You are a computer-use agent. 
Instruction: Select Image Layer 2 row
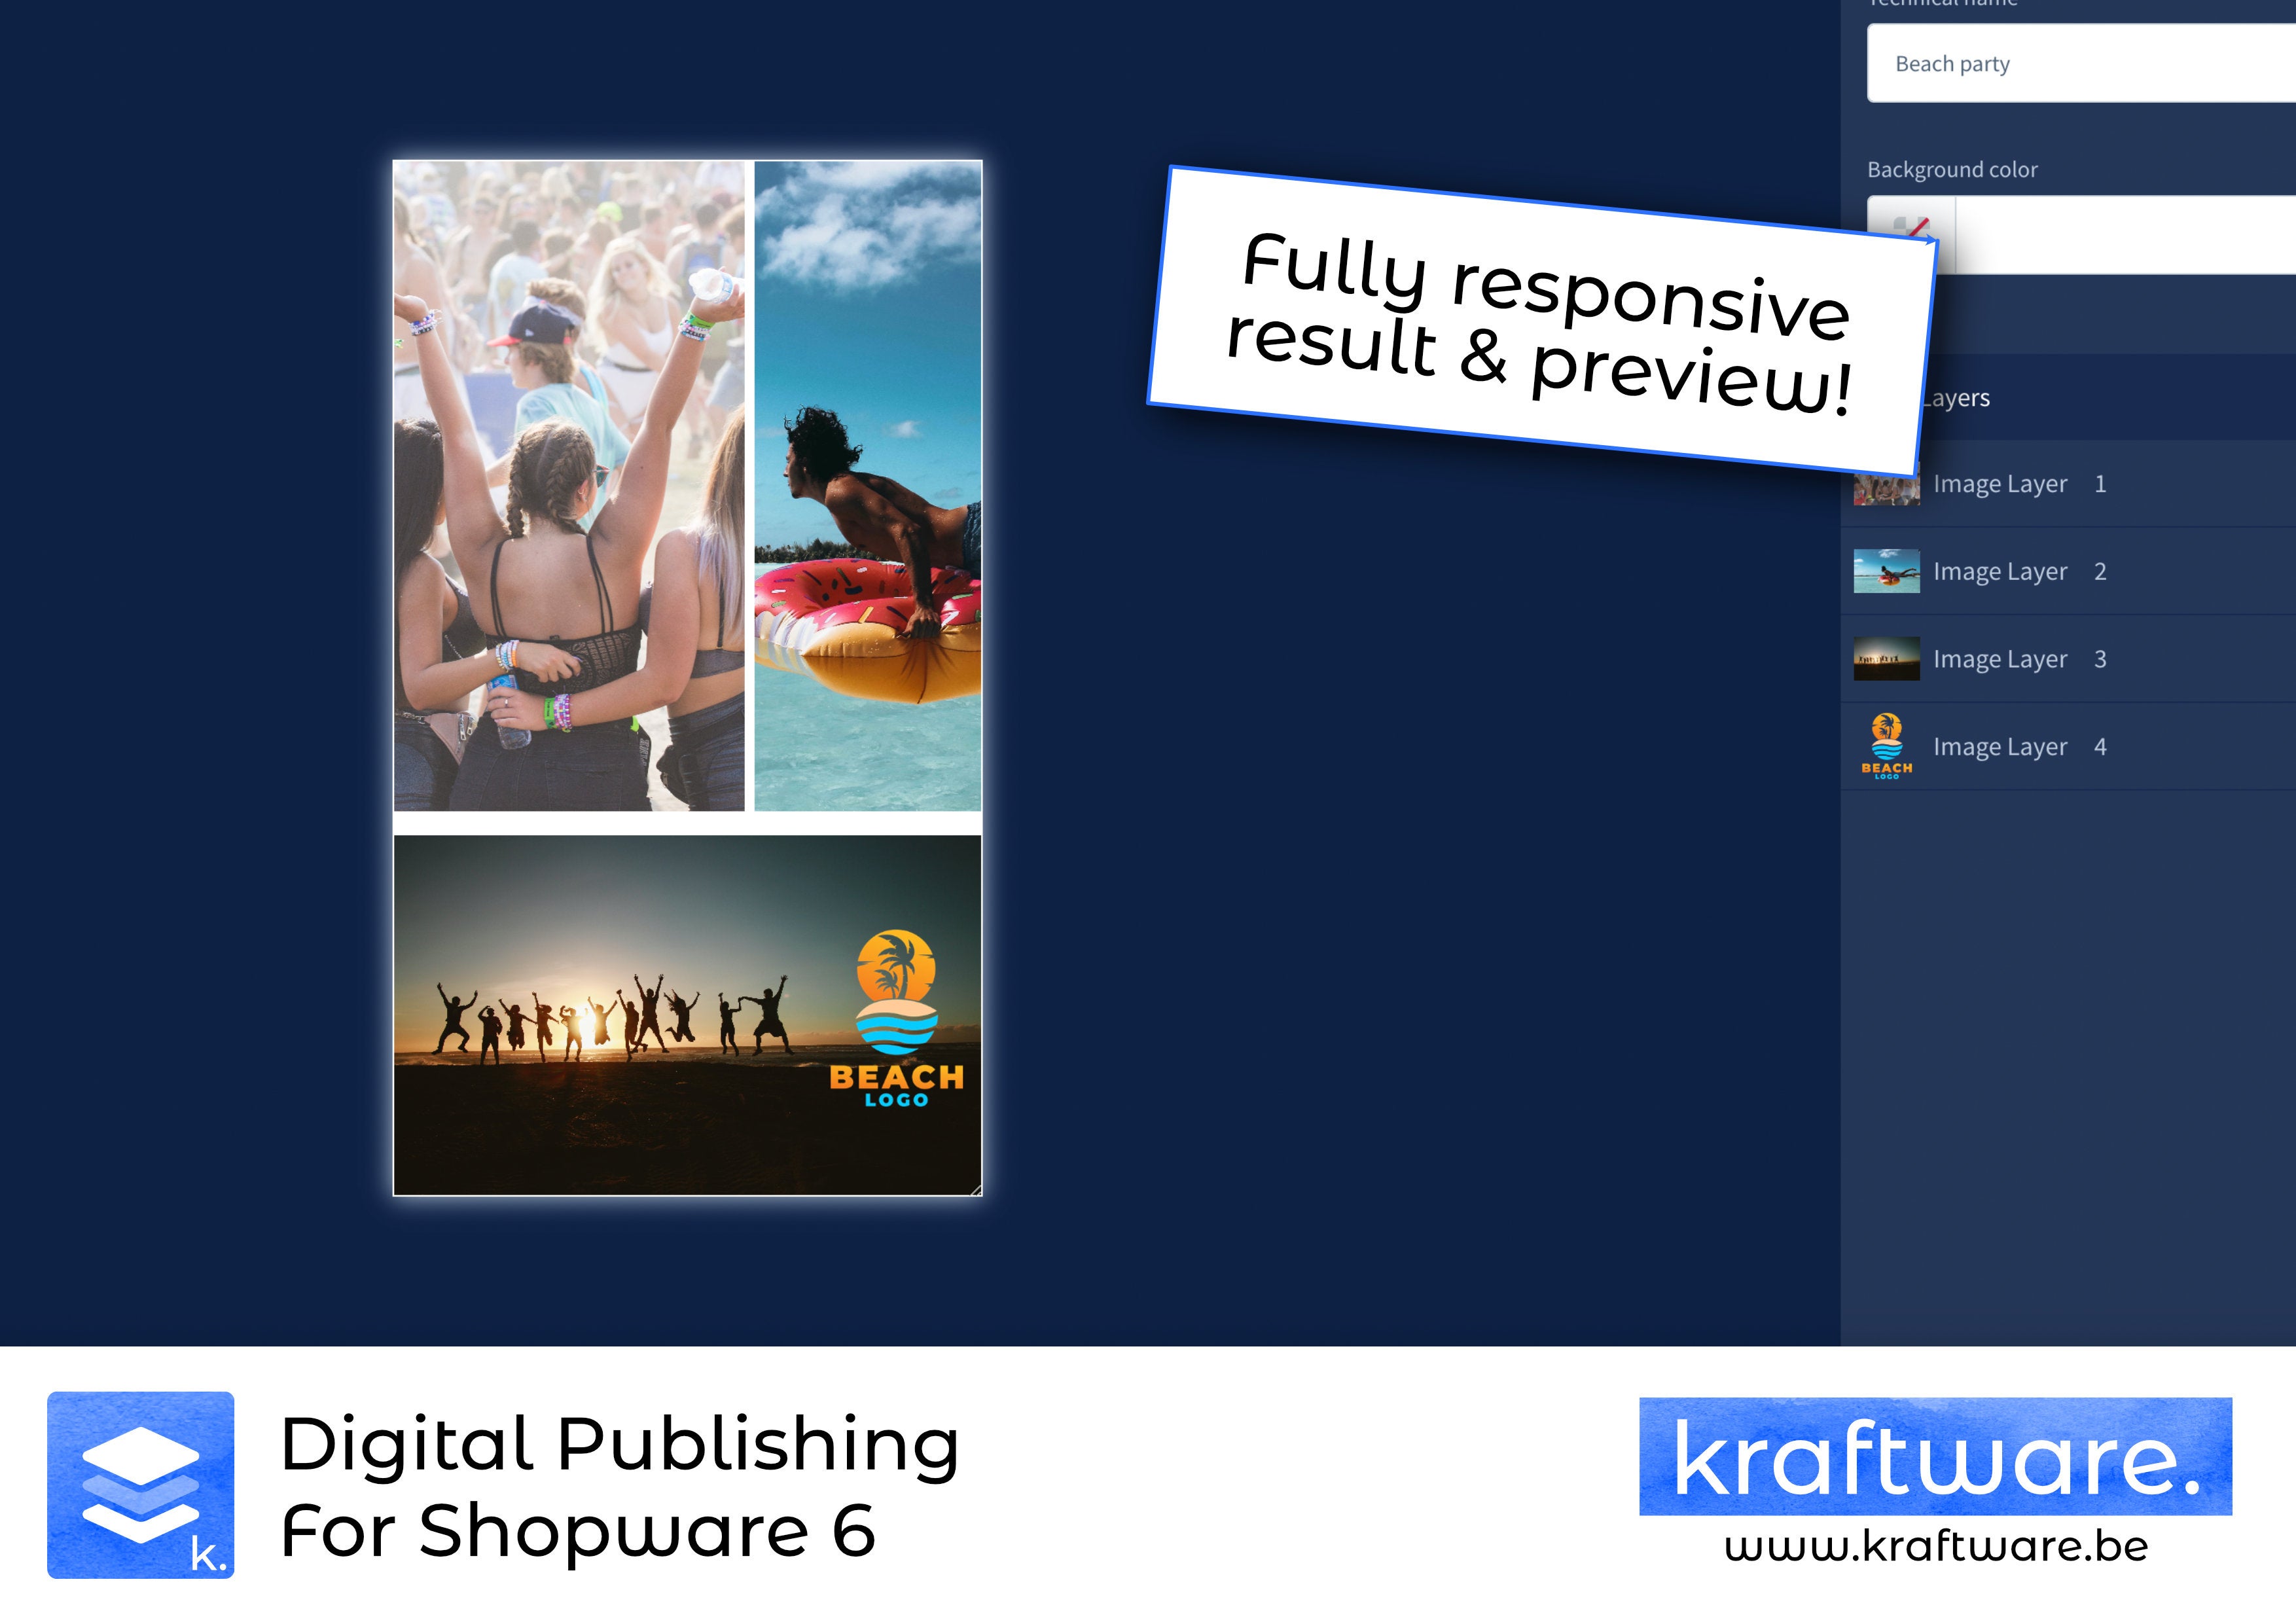(2068, 571)
